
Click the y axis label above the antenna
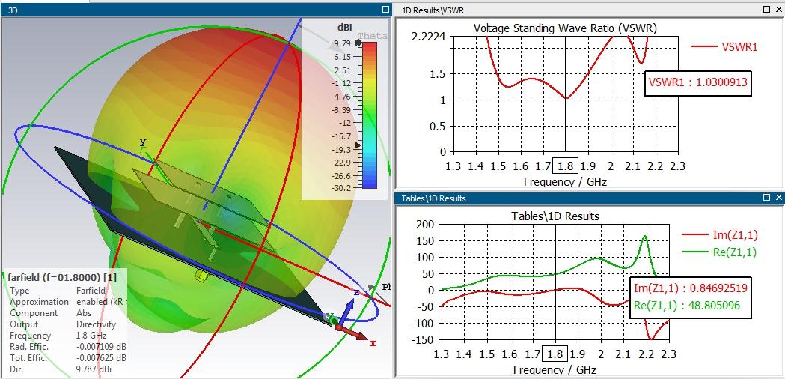pyautogui.click(x=143, y=142)
